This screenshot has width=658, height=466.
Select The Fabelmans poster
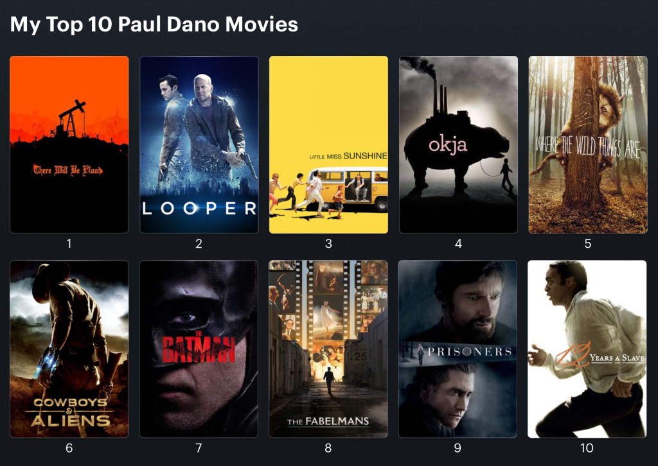click(x=328, y=349)
